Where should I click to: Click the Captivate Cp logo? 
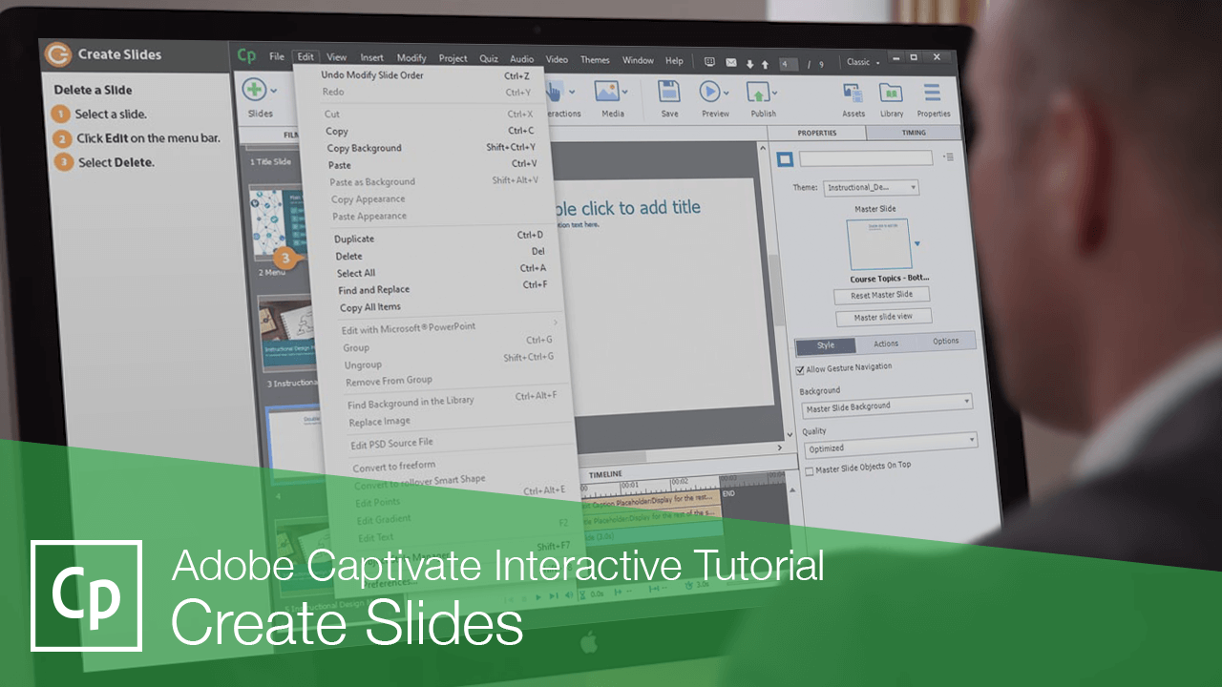coord(246,55)
